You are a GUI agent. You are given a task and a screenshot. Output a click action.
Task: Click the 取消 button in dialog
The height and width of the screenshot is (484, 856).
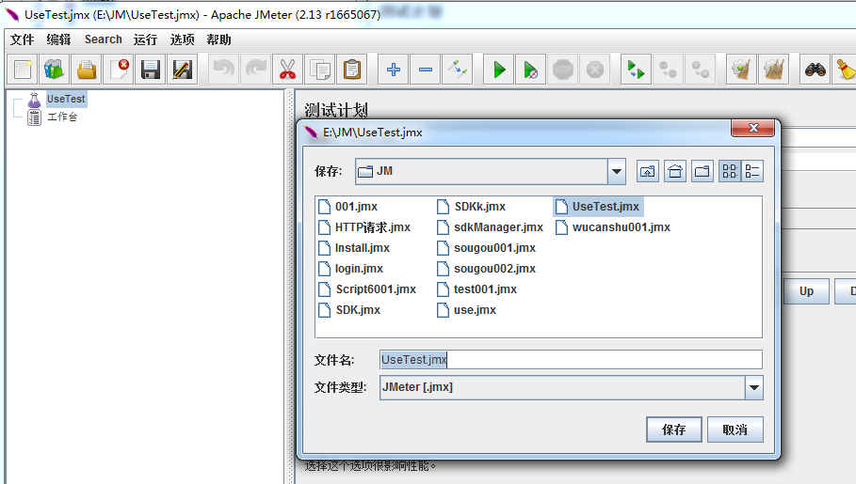click(735, 429)
